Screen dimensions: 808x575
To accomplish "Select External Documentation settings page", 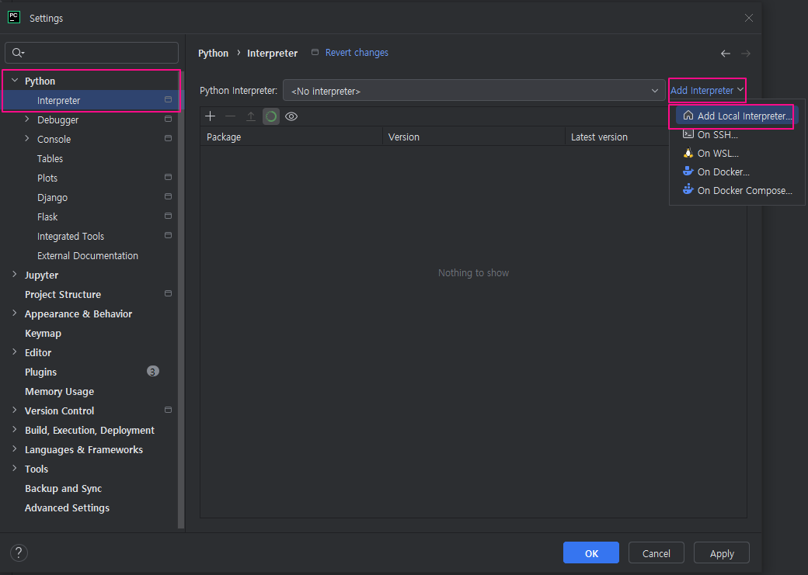I will click(x=88, y=255).
